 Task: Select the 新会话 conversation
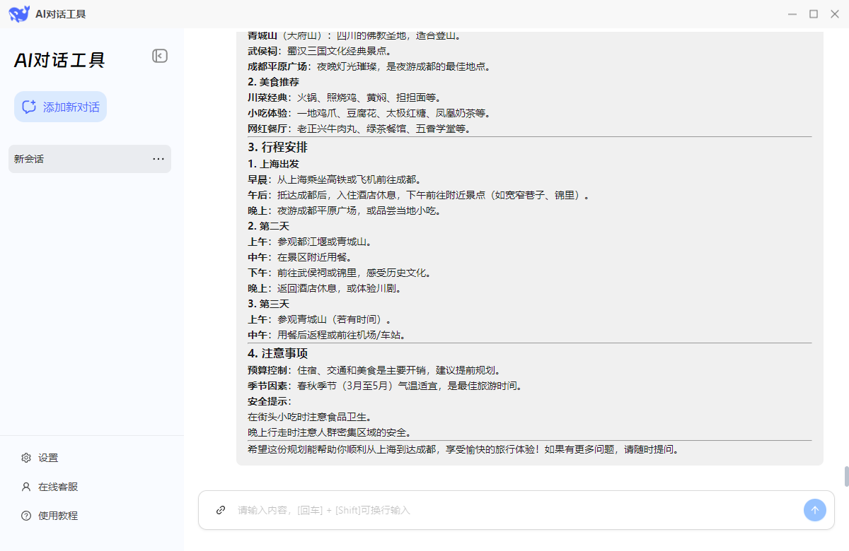pos(90,159)
